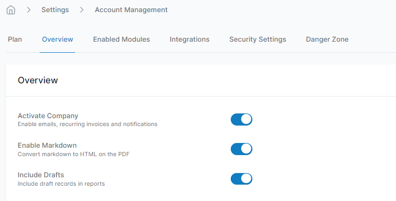Switch to the Plan tab

15,40
